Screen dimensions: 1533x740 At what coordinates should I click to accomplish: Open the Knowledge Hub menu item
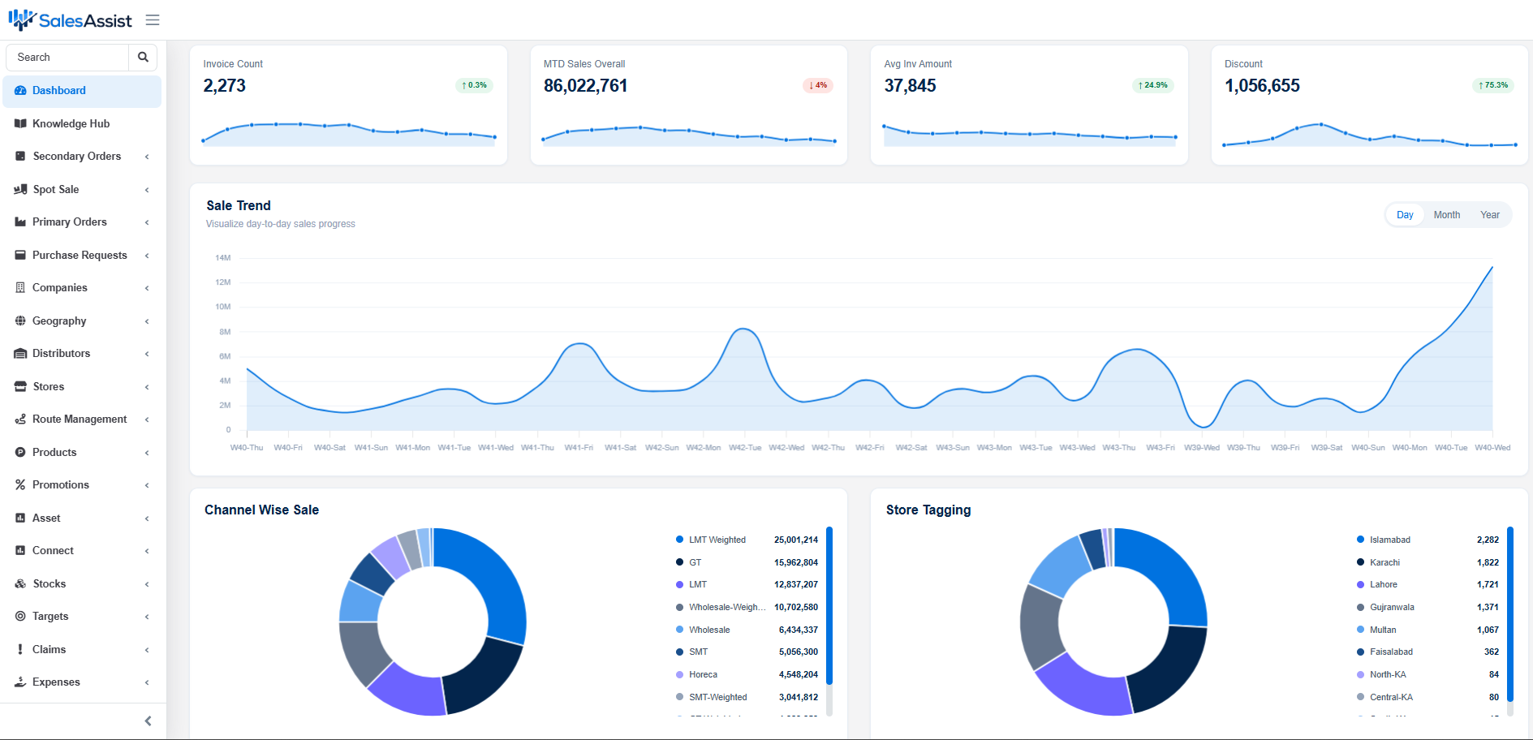tap(82, 123)
